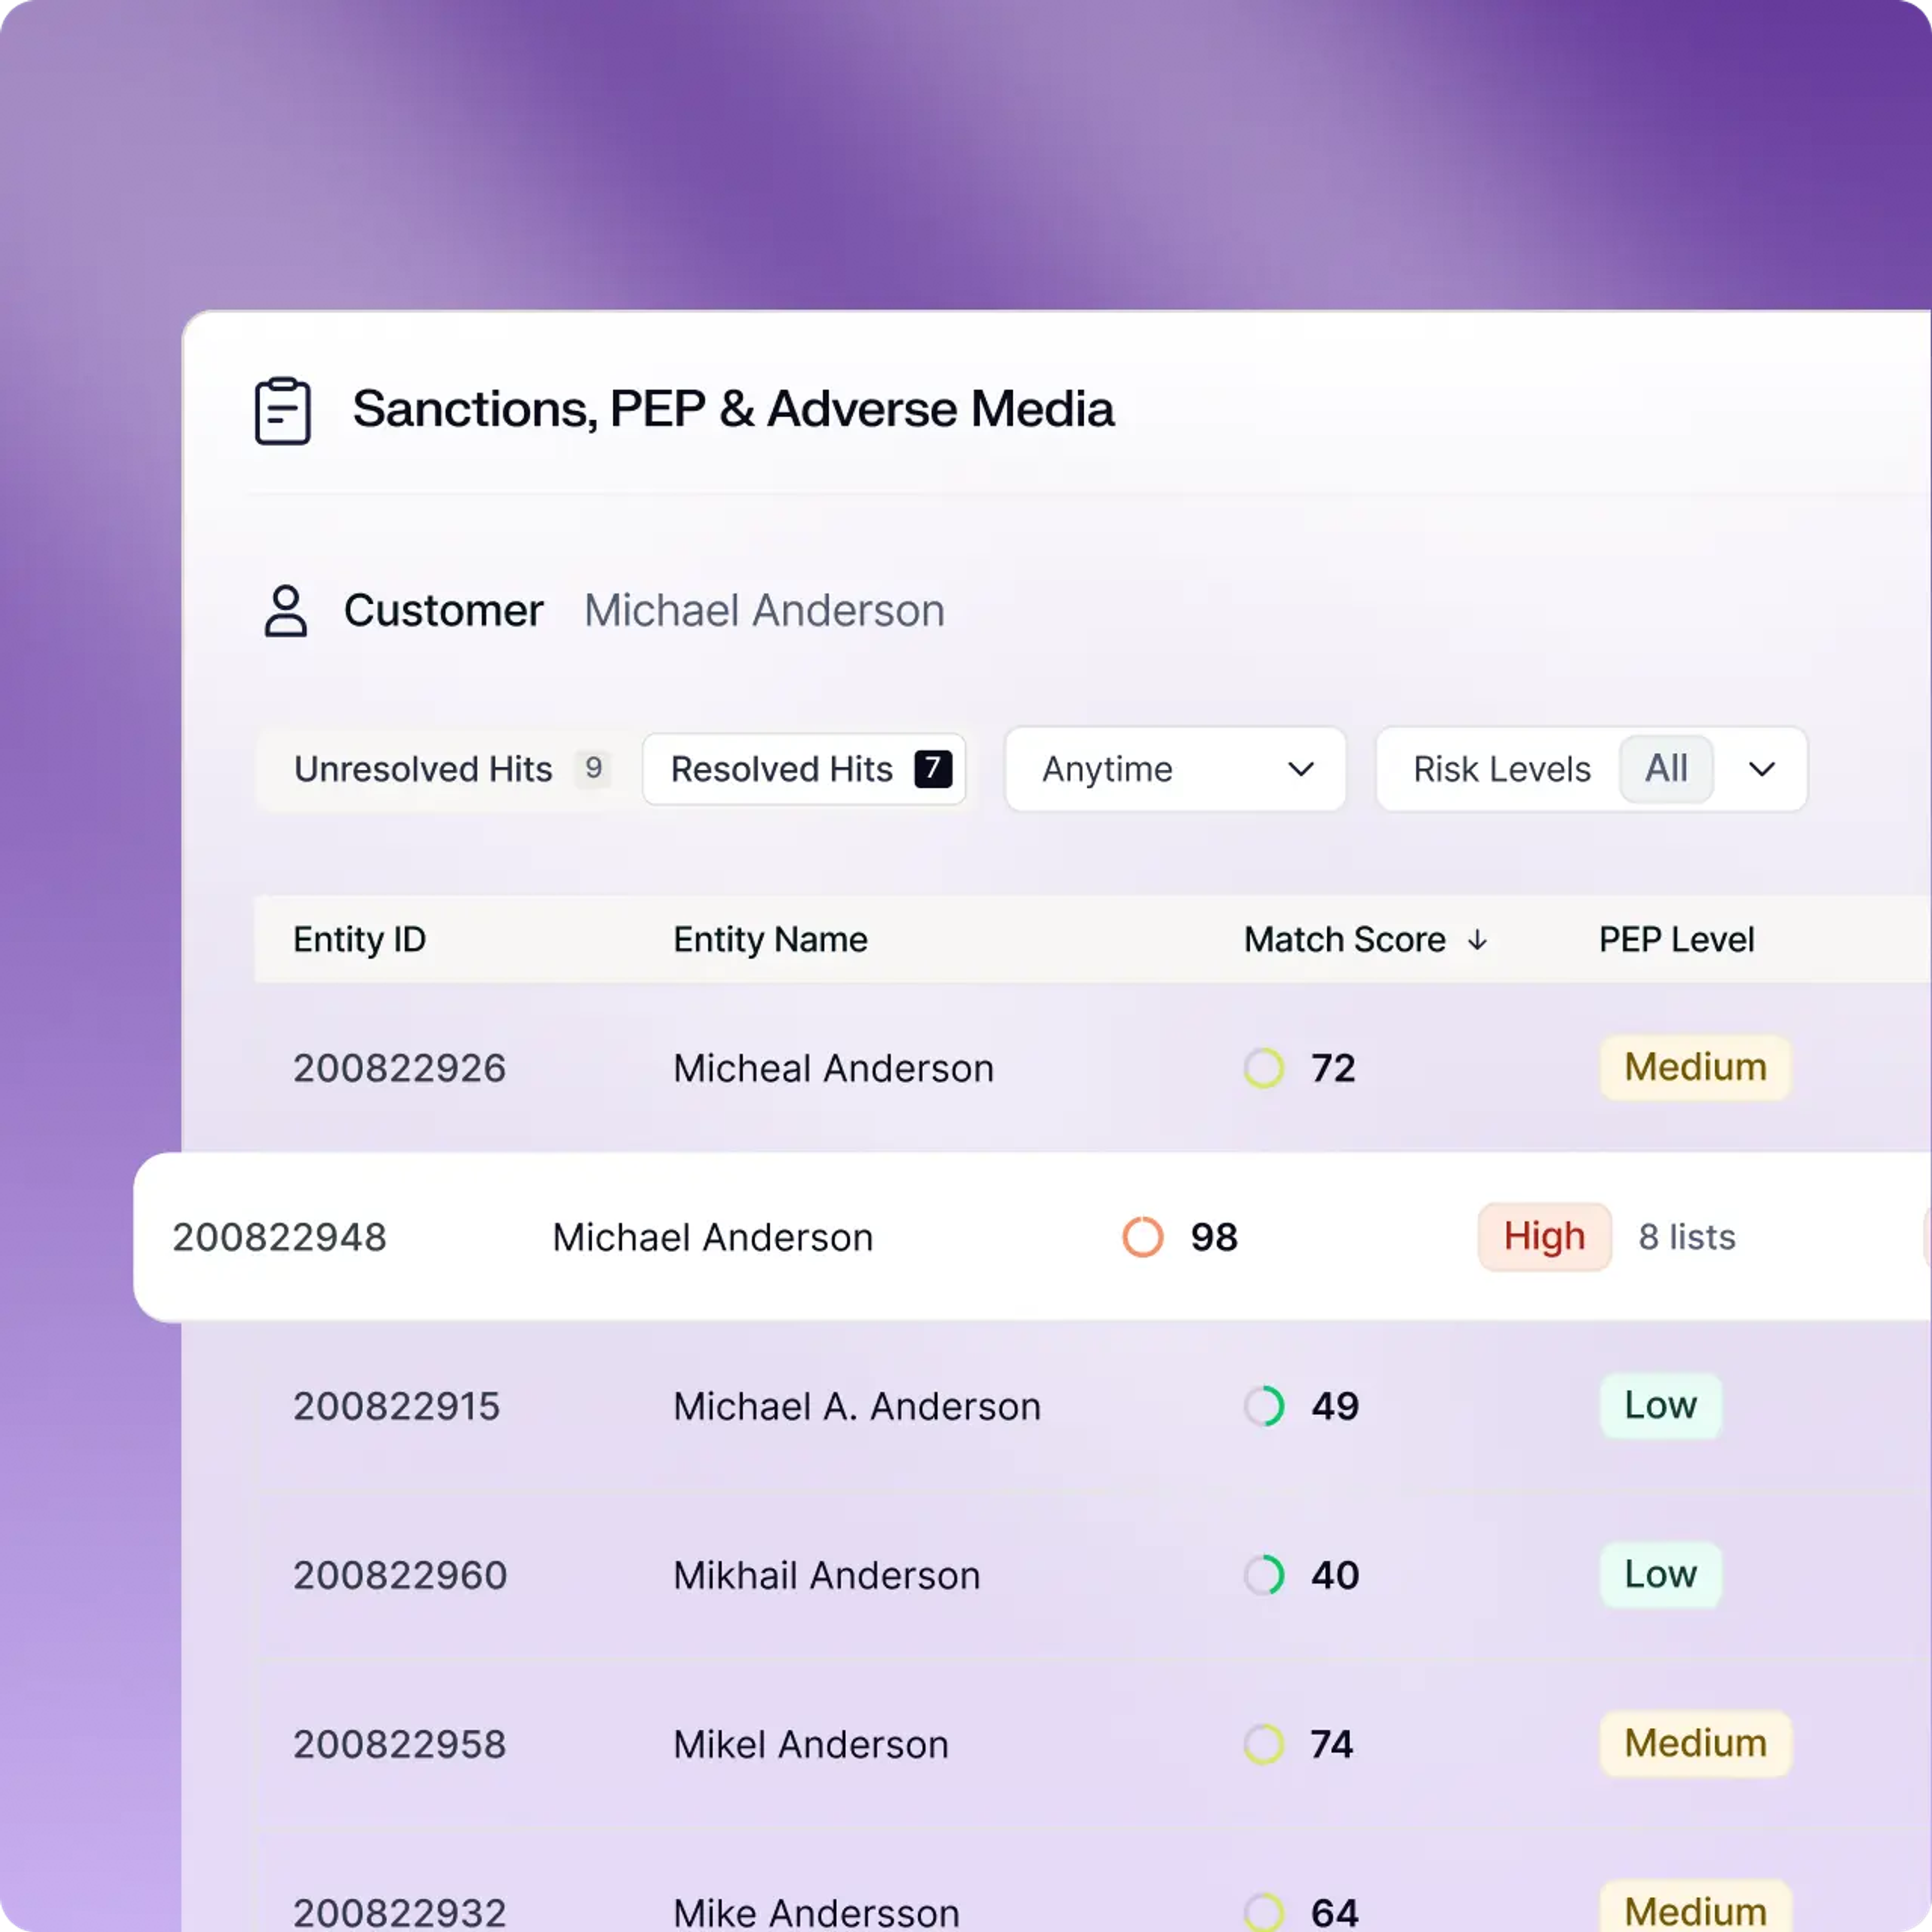The height and width of the screenshot is (1932, 1932).
Task: Click the High PEP level badge
Action: coord(1544,1237)
